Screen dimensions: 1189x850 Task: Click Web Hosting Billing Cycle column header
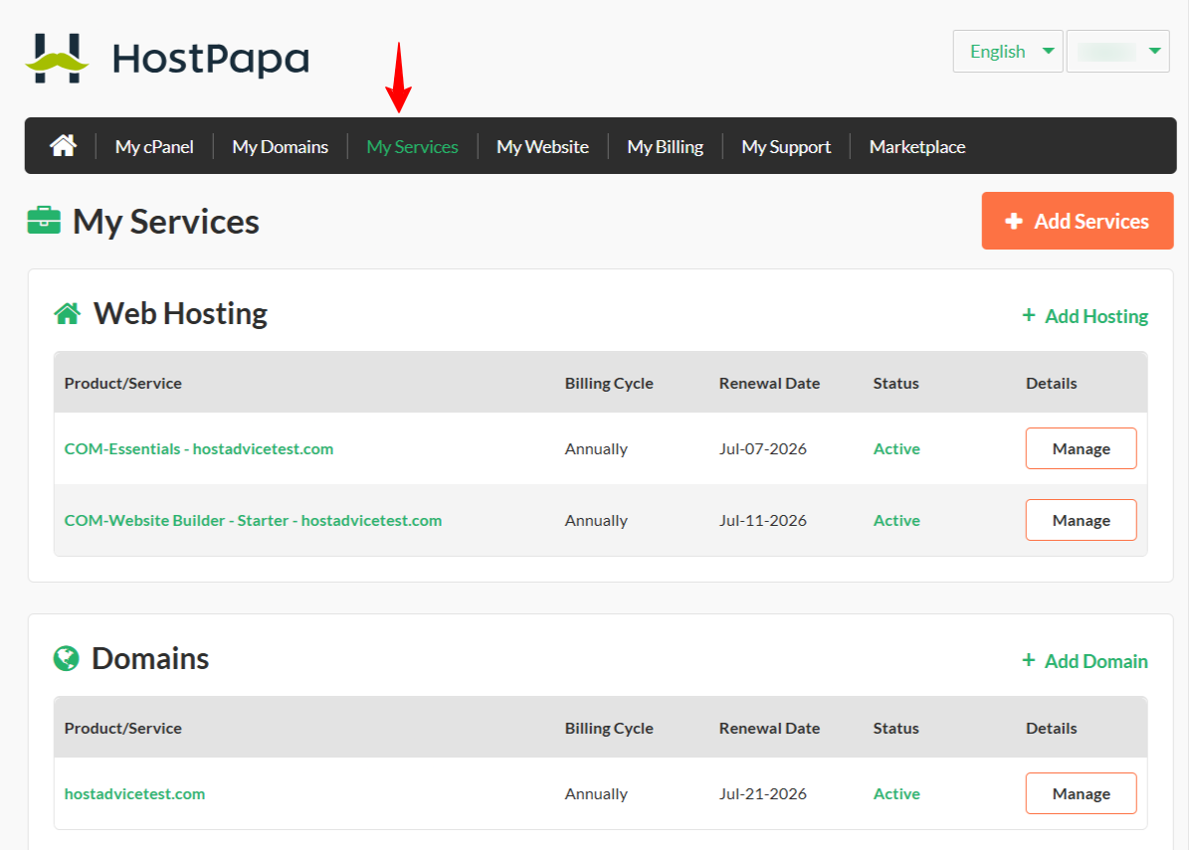click(x=609, y=384)
